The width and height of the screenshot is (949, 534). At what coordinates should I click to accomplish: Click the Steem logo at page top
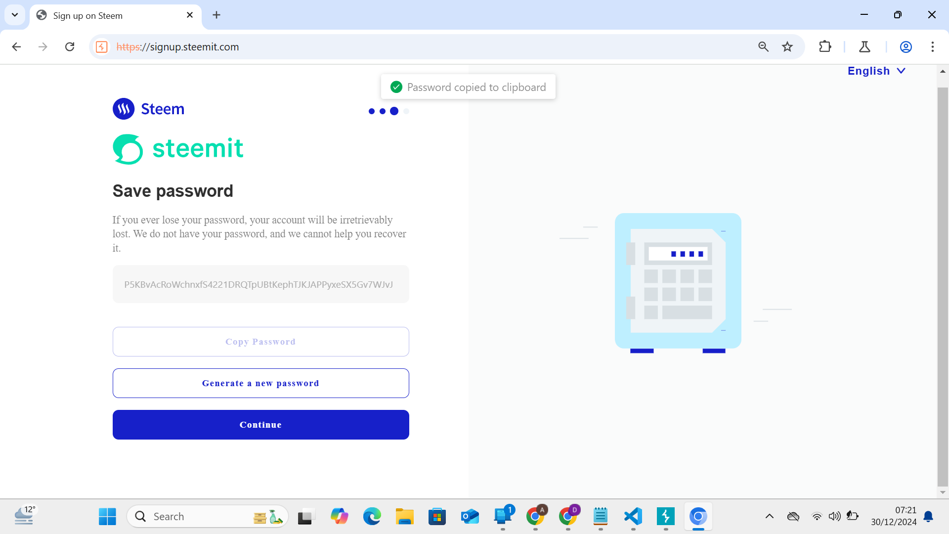pos(148,108)
